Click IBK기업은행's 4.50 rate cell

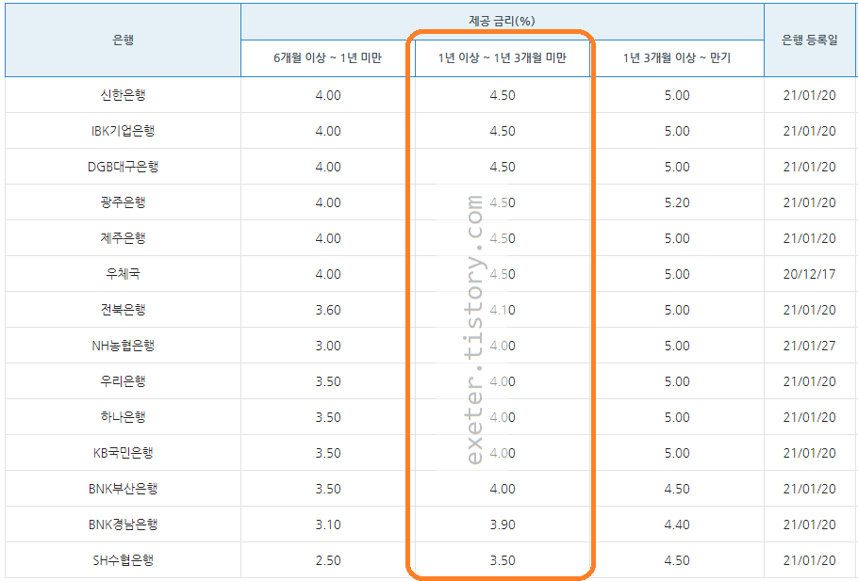503,131
